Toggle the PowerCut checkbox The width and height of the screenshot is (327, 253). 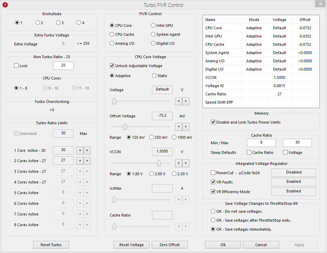point(213,173)
